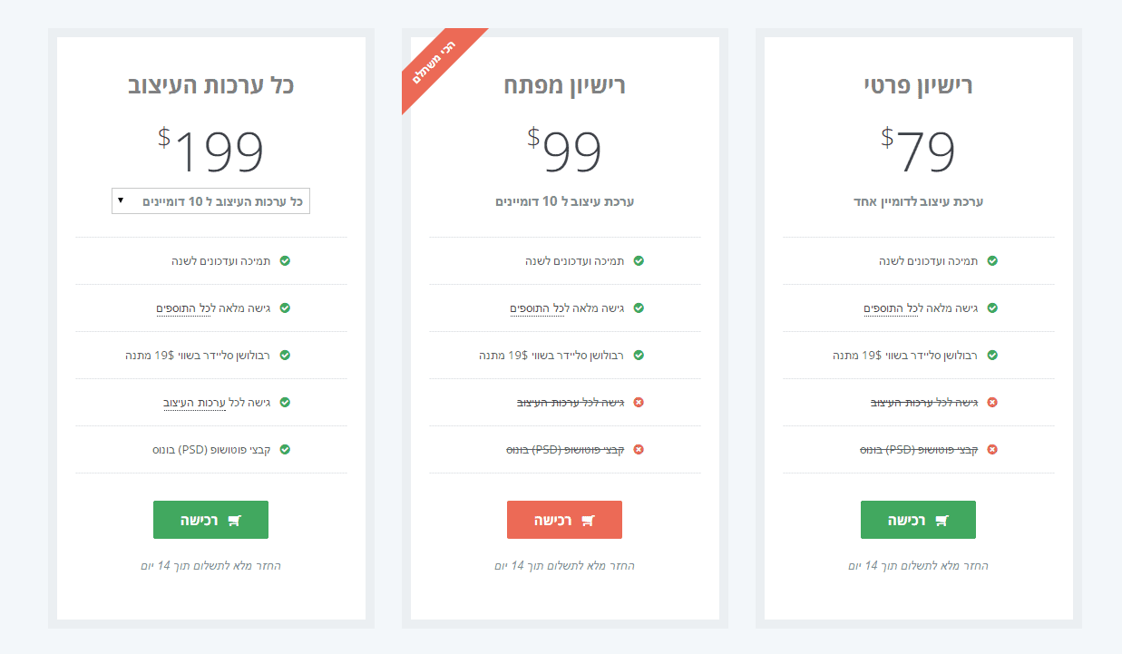1122x654 pixels.
Task: Click the green check beside גישה לכל ערכות העיצוב in the 199 plan
Action: (x=285, y=403)
